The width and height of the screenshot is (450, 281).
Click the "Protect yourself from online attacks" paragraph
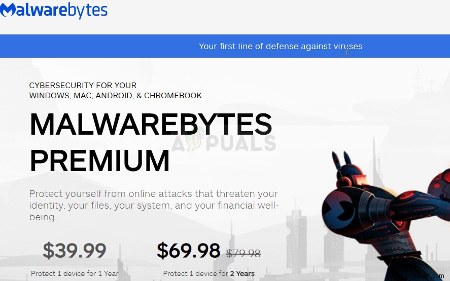(153, 205)
